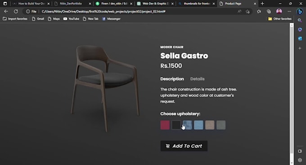Open the read aloud icon in address bar
Screen dimensions: 306x165
click(x=239, y=12)
